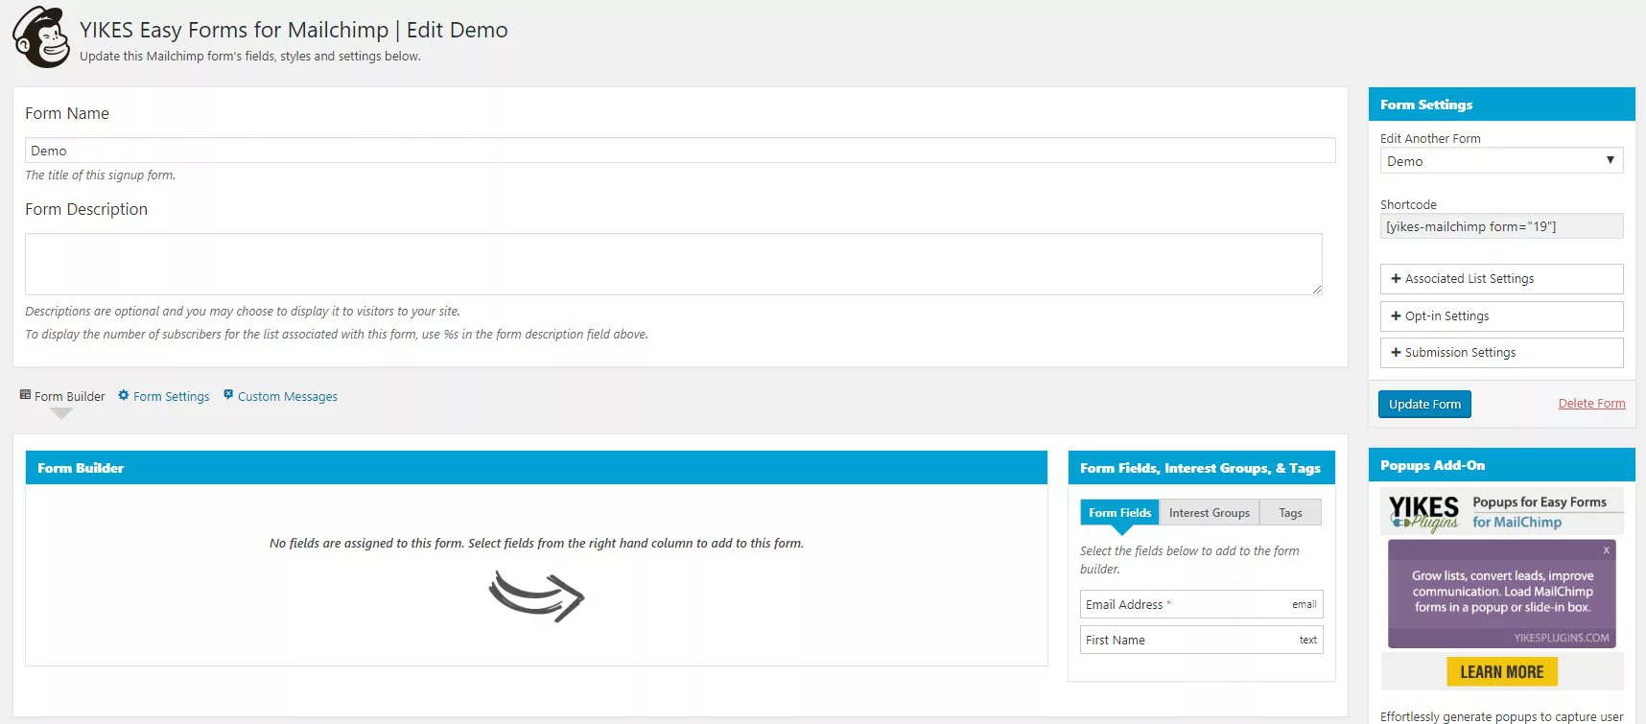Click the plus icon on Opt-in Settings
This screenshot has height=724, width=1646.
click(x=1396, y=315)
